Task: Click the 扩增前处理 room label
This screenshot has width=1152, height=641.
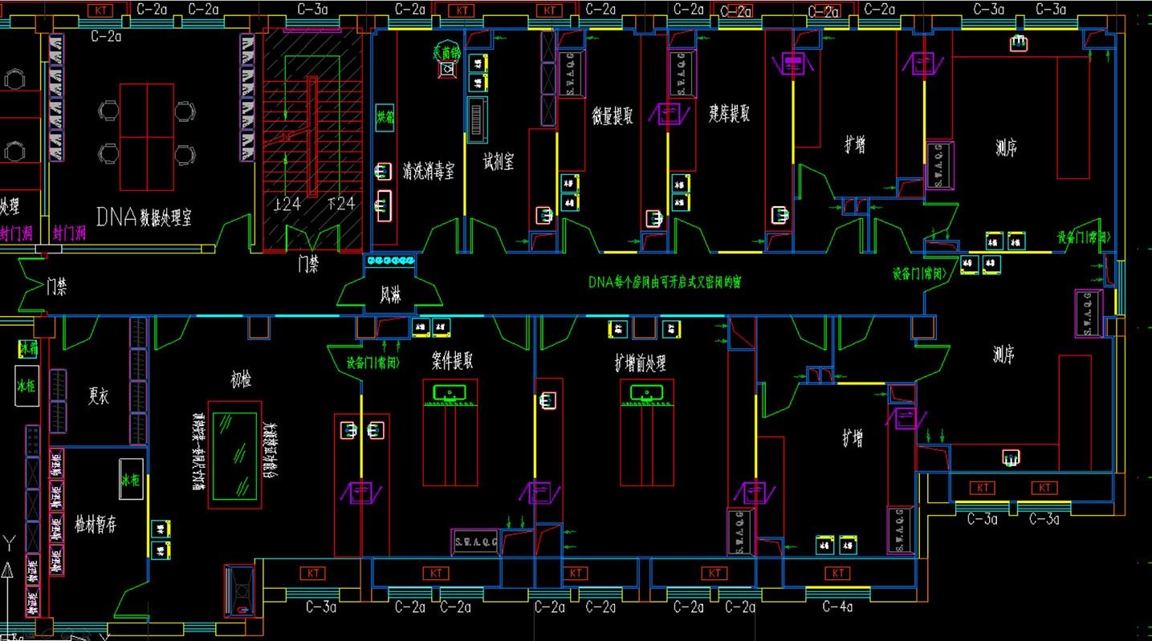Action: [x=641, y=364]
